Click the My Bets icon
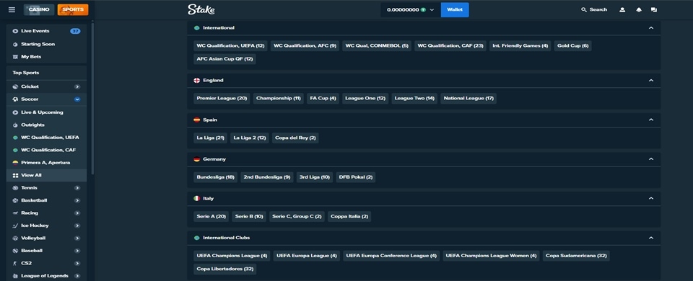This screenshot has width=693, height=281. click(x=15, y=57)
